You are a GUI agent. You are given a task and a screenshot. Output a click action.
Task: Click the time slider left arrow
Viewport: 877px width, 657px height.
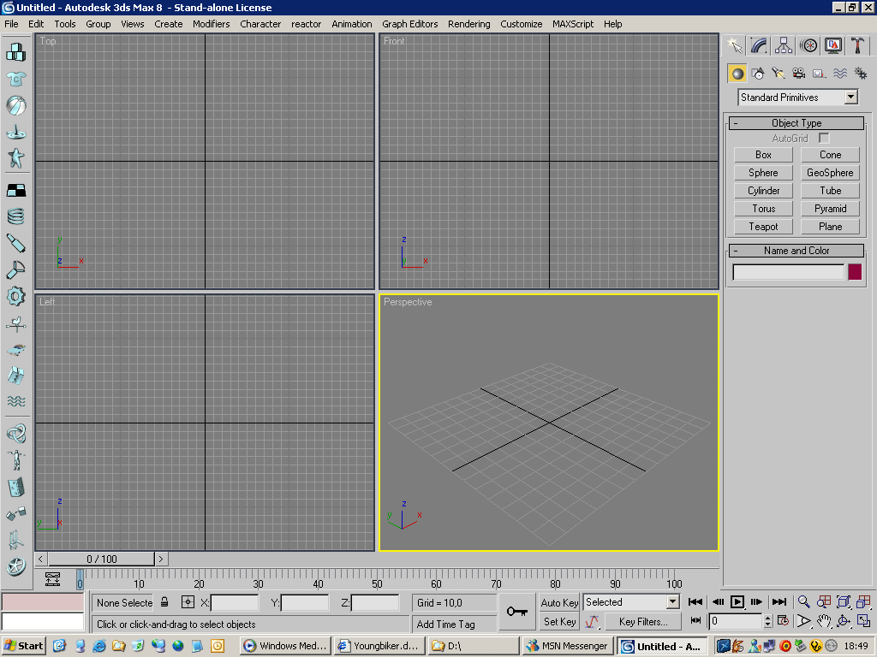click(x=41, y=559)
